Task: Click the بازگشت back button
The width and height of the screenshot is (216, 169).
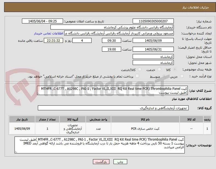Action: pos(101,162)
